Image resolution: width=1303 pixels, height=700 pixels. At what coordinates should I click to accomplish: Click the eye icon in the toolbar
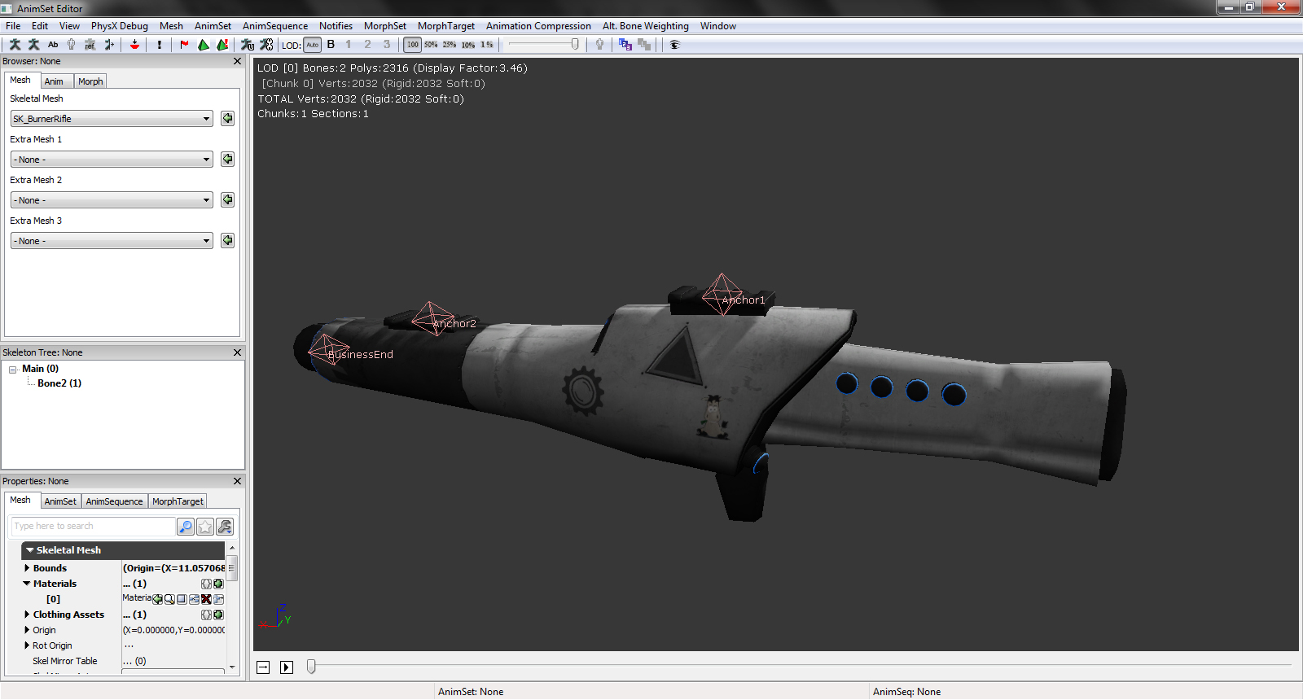click(x=674, y=45)
